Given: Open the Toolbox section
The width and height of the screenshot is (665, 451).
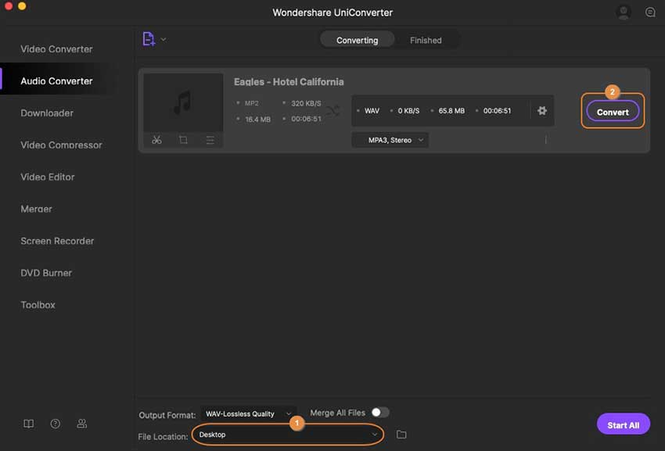Looking at the screenshot, I should (38, 305).
